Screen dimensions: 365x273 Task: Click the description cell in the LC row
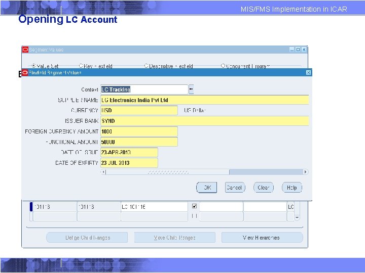coord(154,207)
